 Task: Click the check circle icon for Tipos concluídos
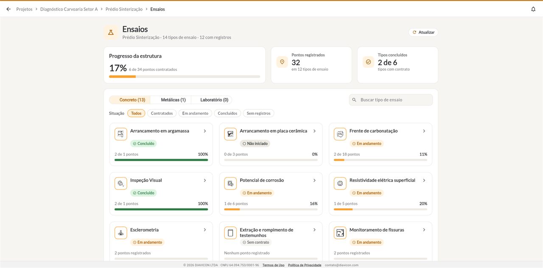point(368,62)
